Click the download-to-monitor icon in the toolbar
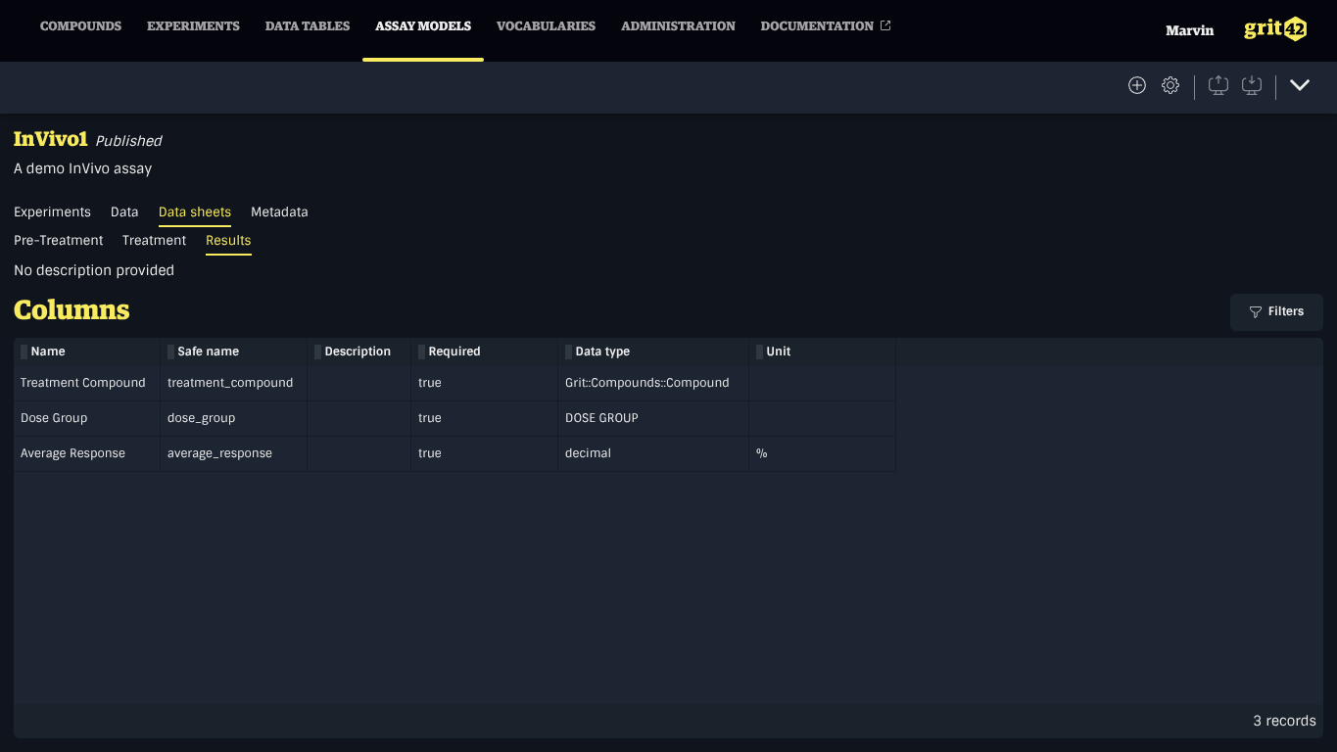 point(1252,85)
